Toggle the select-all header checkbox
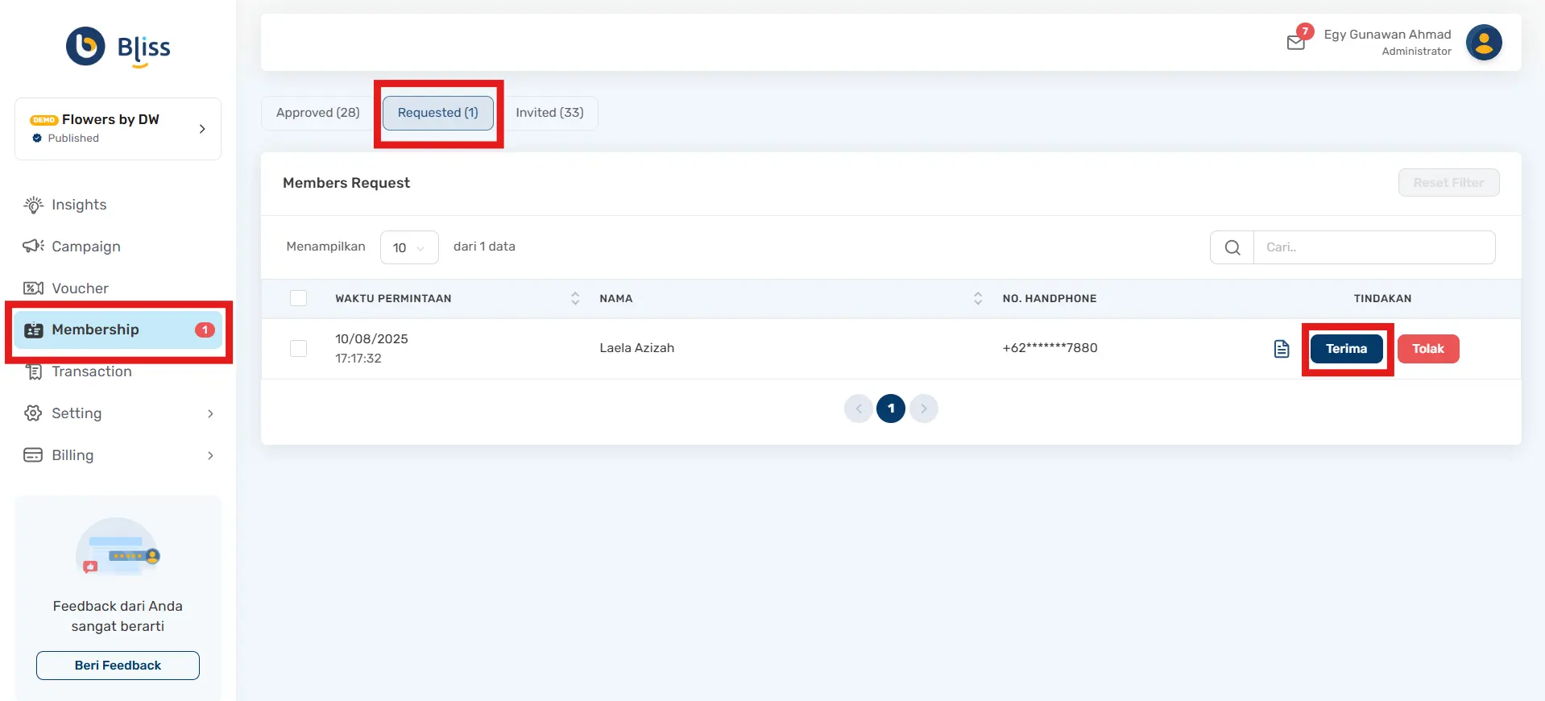Screen dimensions: 1545x701 pos(298,298)
